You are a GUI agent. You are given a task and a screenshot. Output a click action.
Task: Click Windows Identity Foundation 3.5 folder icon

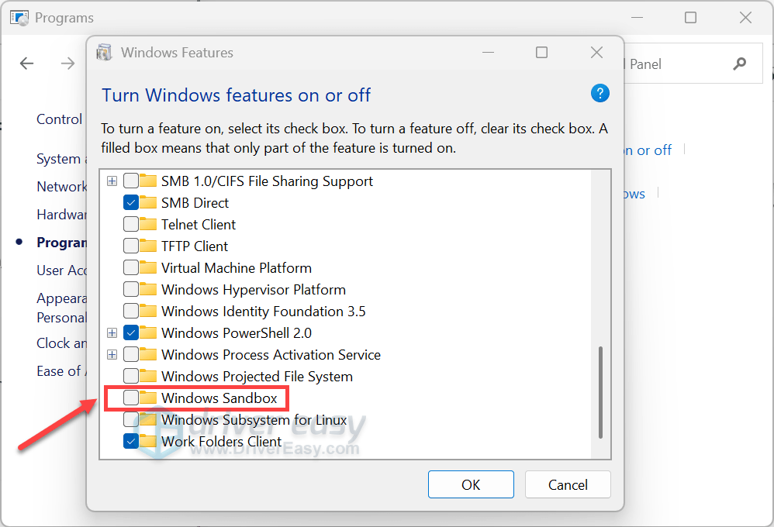coord(147,311)
